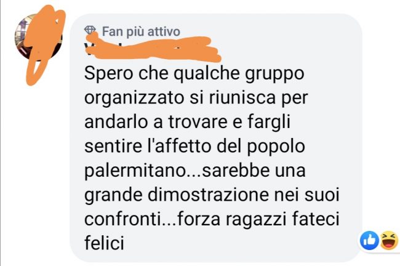Click the orange-redacted commenter name
The height and width of the screenshot is (266, 400).
pyautogui.click(x=153, y=49)
